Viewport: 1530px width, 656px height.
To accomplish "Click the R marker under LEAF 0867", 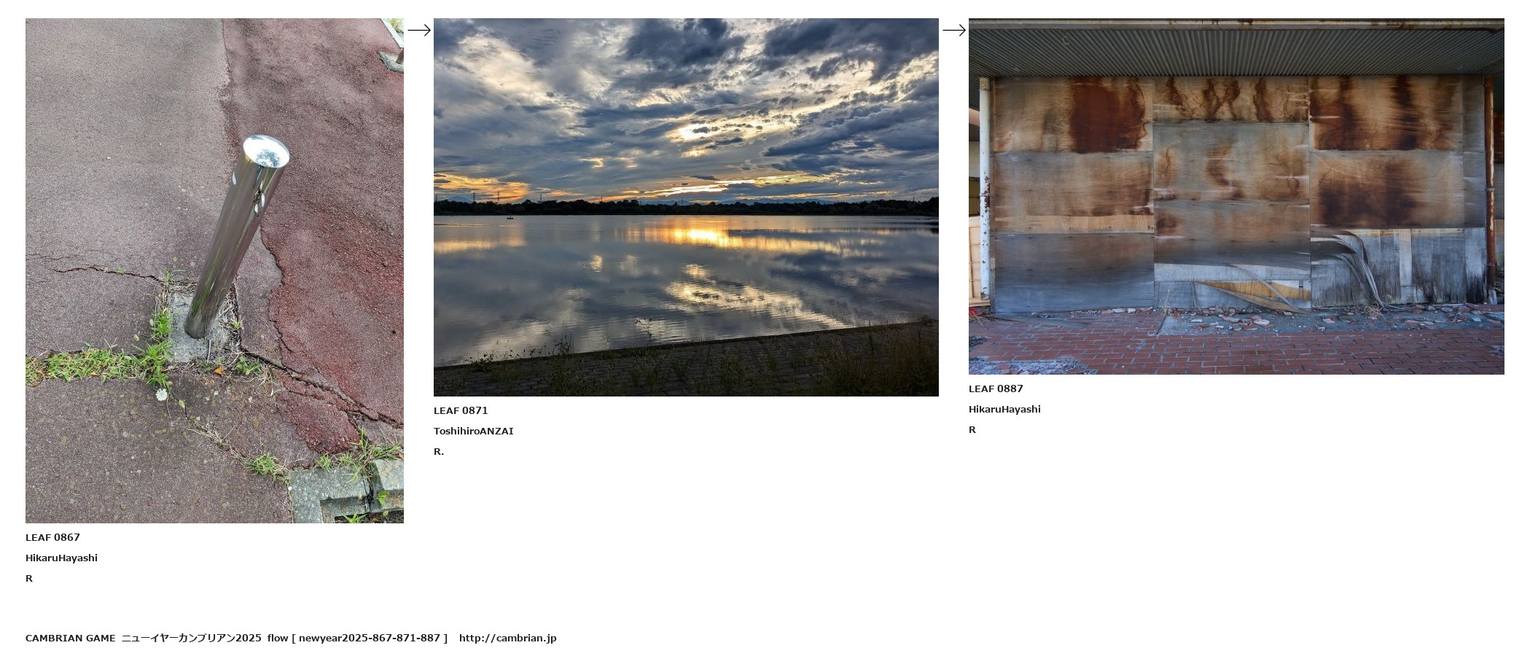I will [29, 578].
